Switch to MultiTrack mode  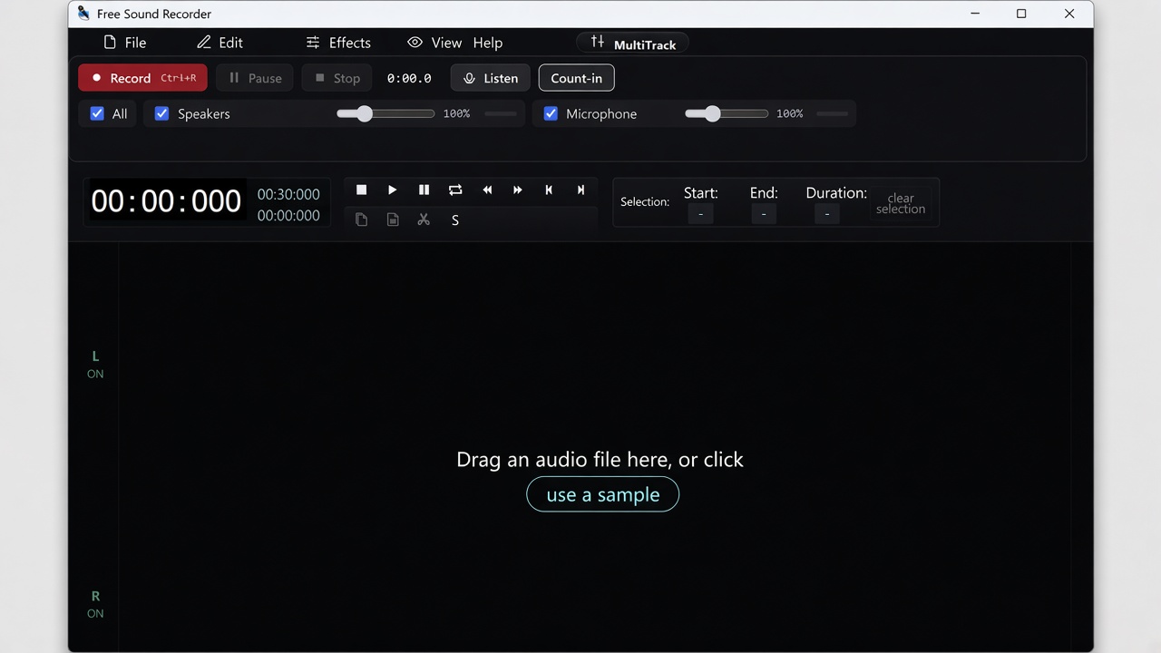pos(632,44)
